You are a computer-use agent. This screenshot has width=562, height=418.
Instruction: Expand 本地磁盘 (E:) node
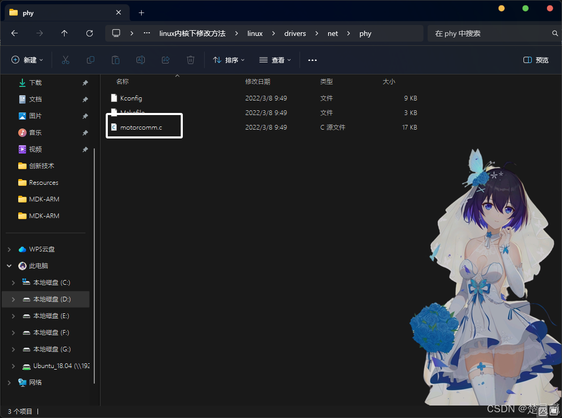(x=13, y=316)
